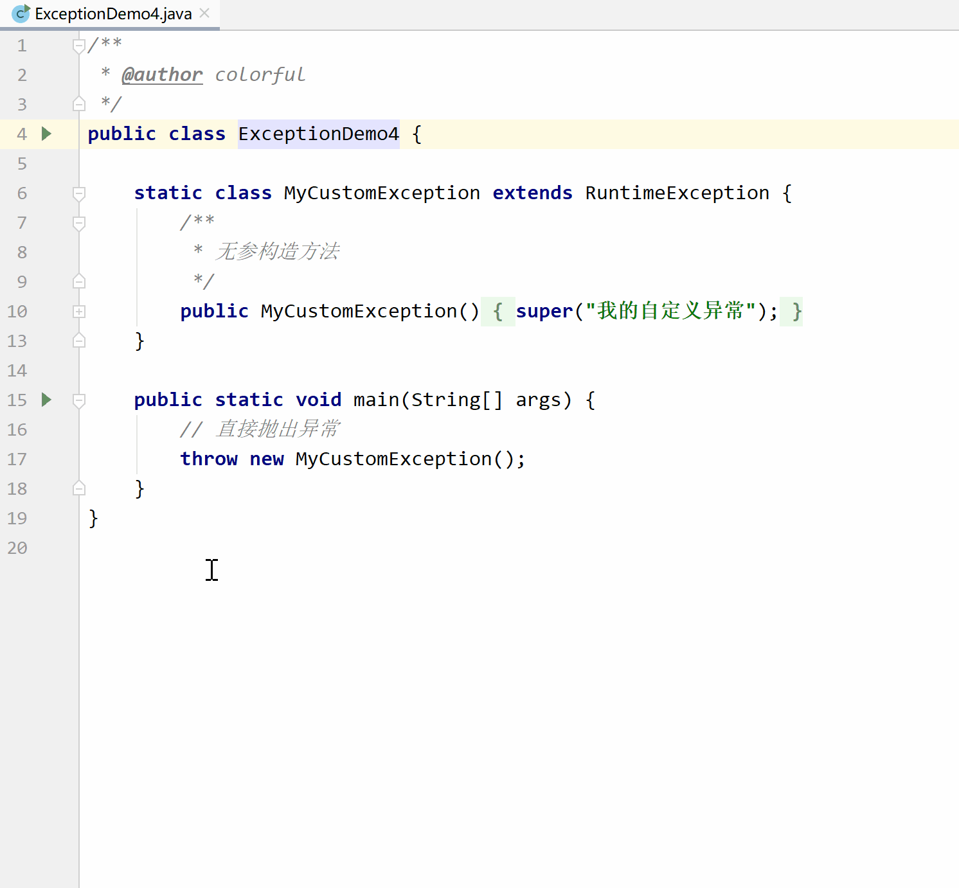Click fold end marker at line 9
The image size is (959, 888).
[79, 281]
